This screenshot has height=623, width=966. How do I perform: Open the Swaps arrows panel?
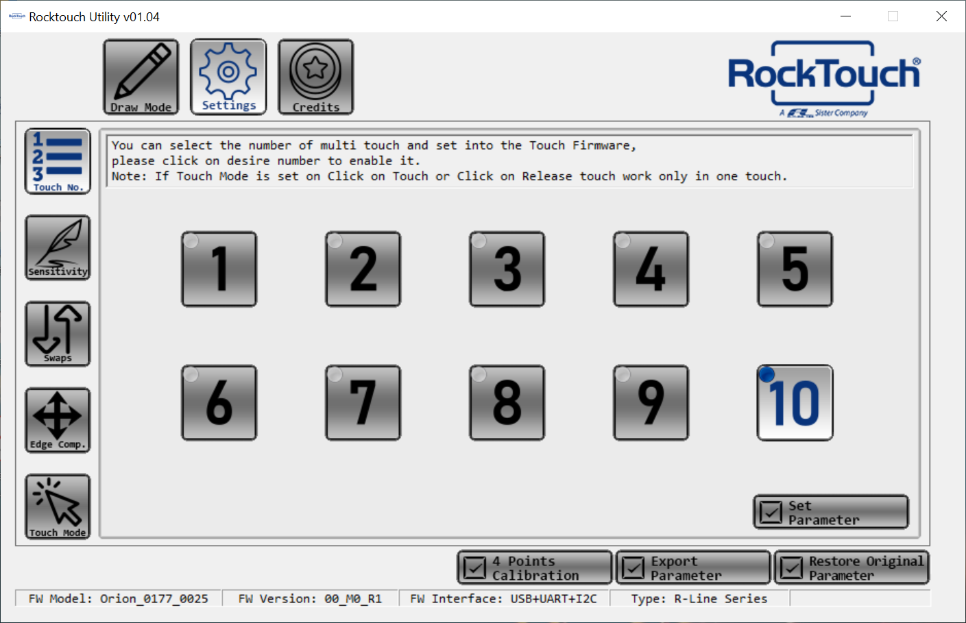58,334
